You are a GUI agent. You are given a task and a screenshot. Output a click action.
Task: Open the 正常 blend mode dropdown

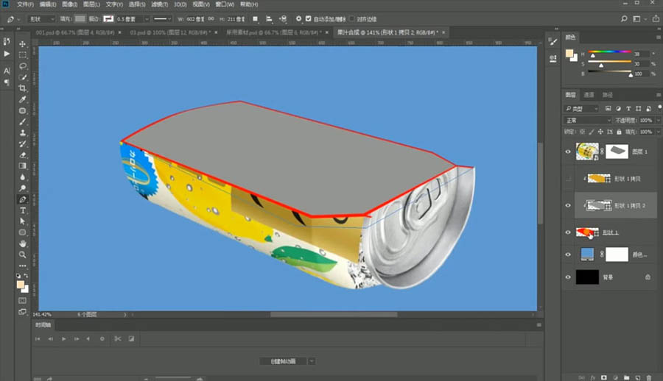[587, 120]
